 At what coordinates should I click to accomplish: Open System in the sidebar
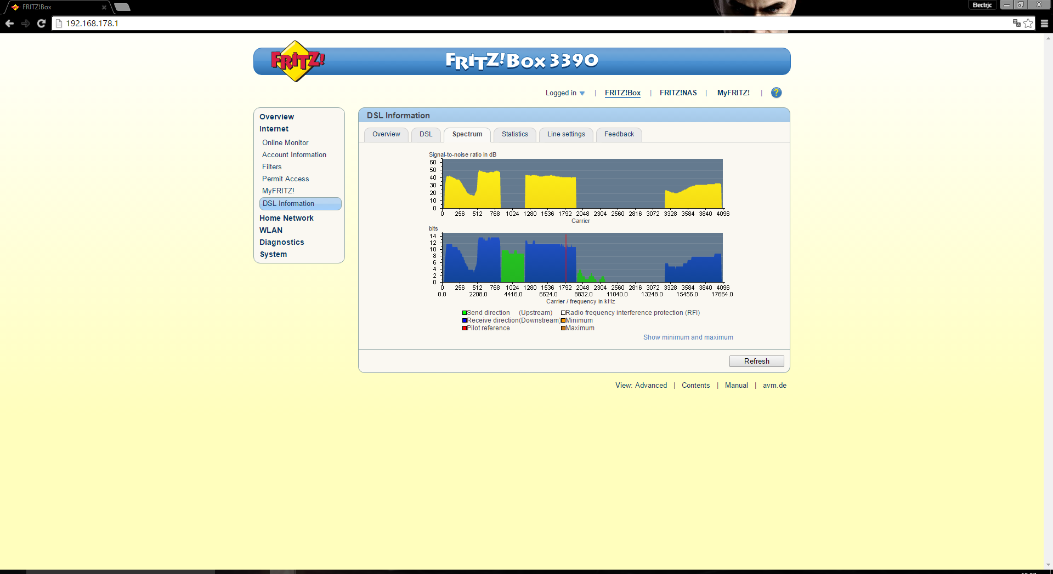273,254
